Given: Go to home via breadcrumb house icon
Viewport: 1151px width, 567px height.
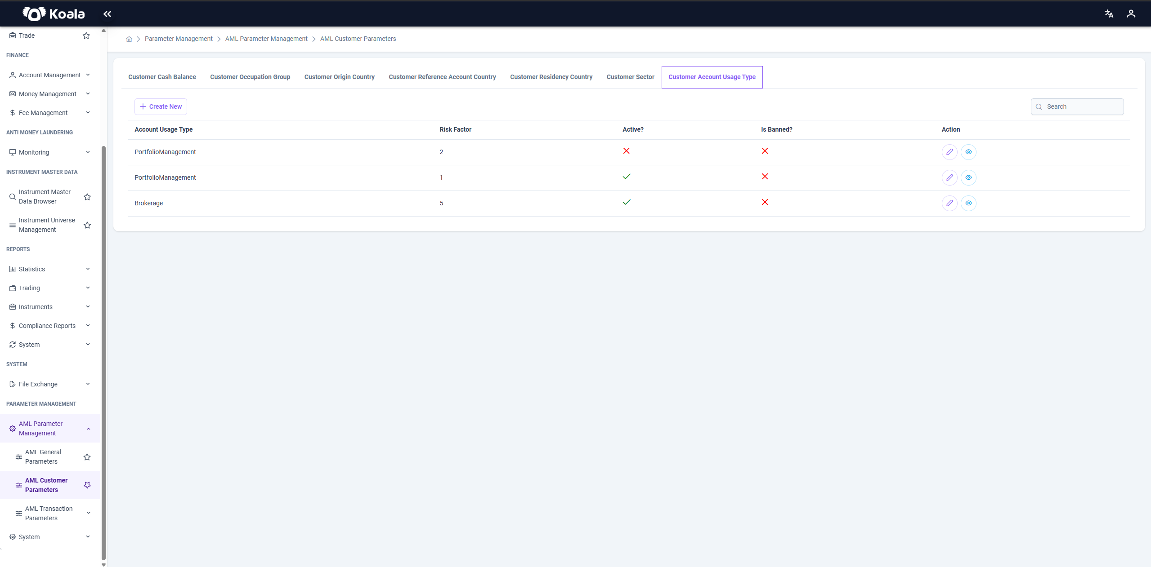Looking at the screenshot, I should [x=129, y=39].
